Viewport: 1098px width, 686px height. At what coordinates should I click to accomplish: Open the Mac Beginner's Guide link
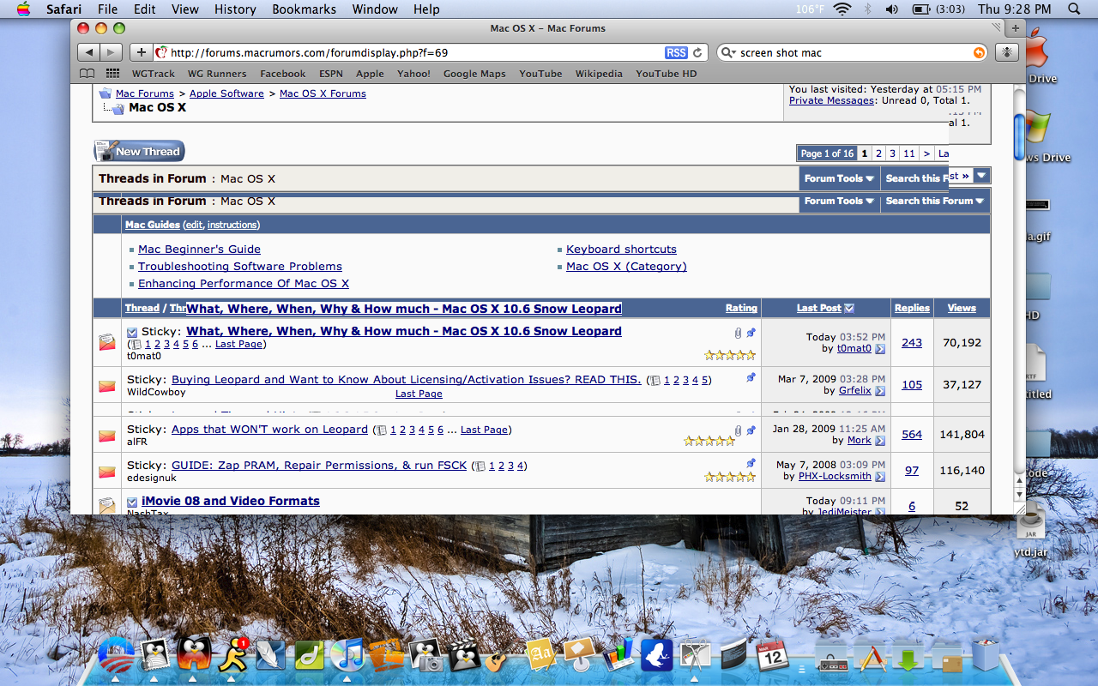coord(199,249)
